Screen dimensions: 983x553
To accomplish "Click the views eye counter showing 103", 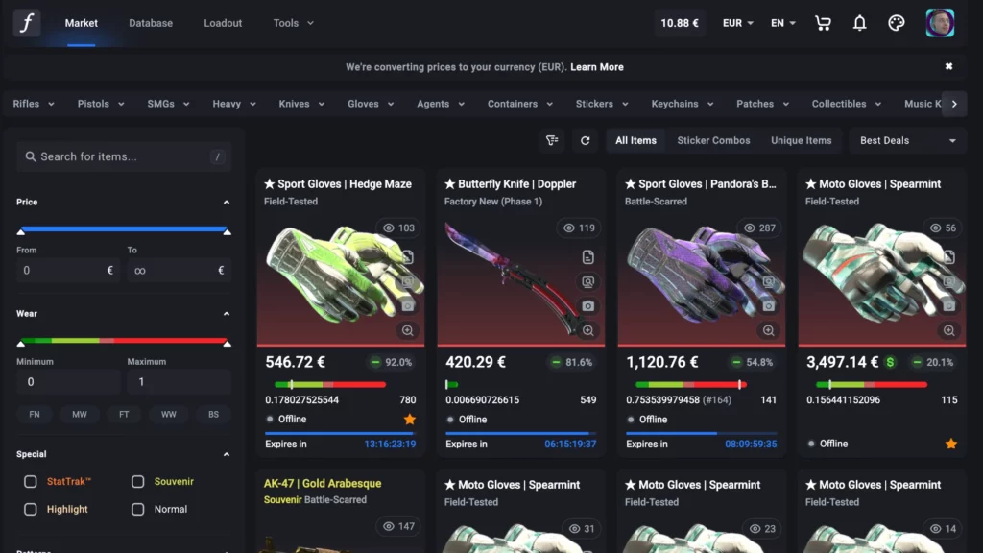I will (x=398, y=228).
